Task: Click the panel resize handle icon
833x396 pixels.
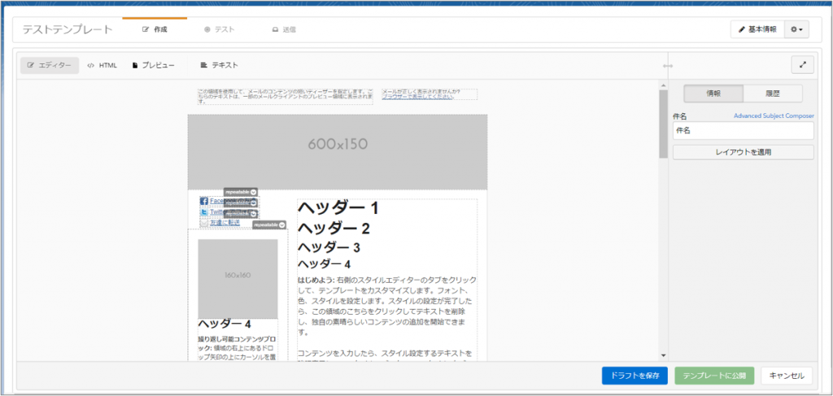Action: pyautogui.click(x=667, y=66)
